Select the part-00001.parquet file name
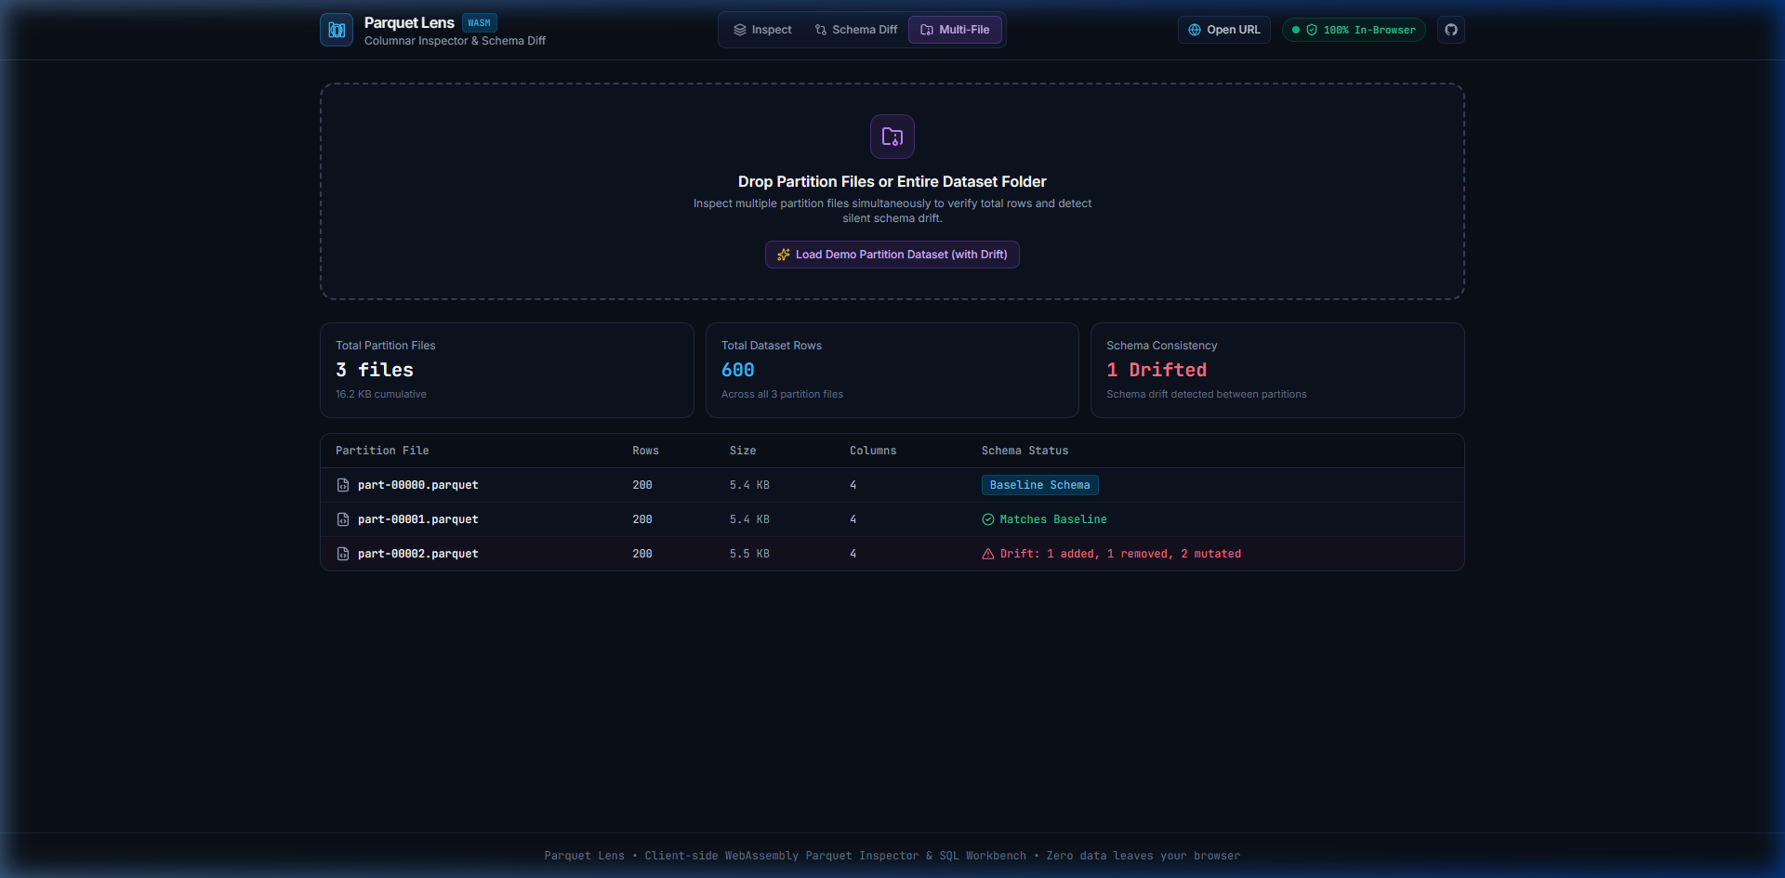This screenshot has width=1785, height=878. (x=418, y=519)
